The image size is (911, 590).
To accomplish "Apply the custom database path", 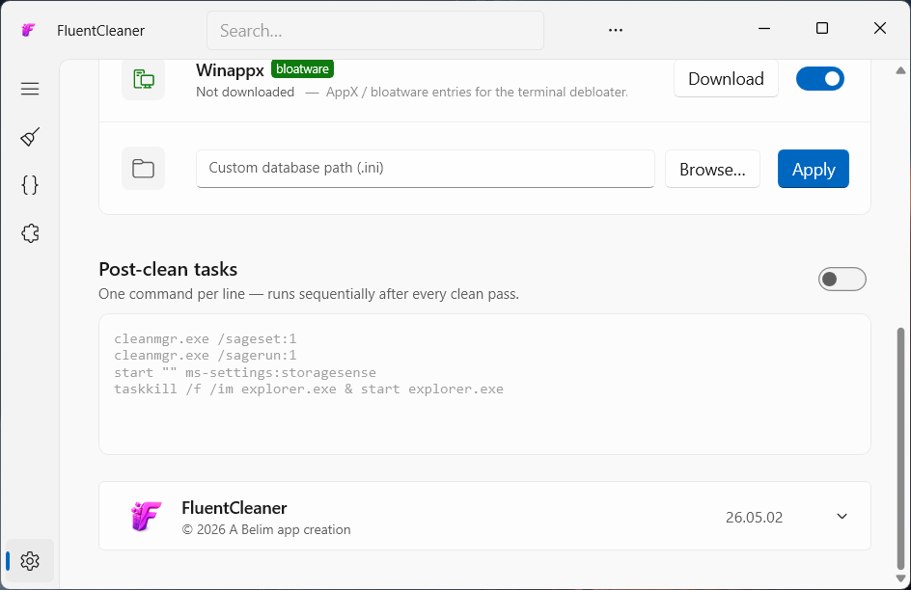I will tap(814, 169).
